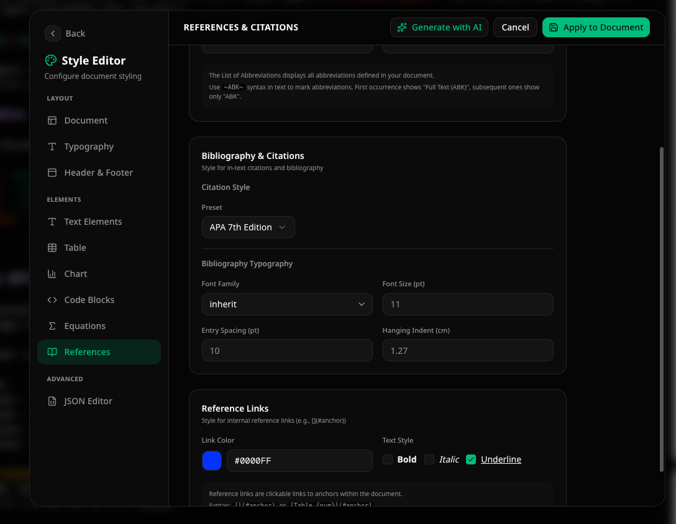Click the Typography T icon
This screenshot has width=676, height=524.
pyautogui.click(x=52, y=147)
